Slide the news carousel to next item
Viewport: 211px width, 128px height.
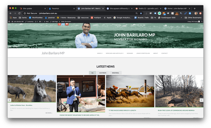click(202, 100)
